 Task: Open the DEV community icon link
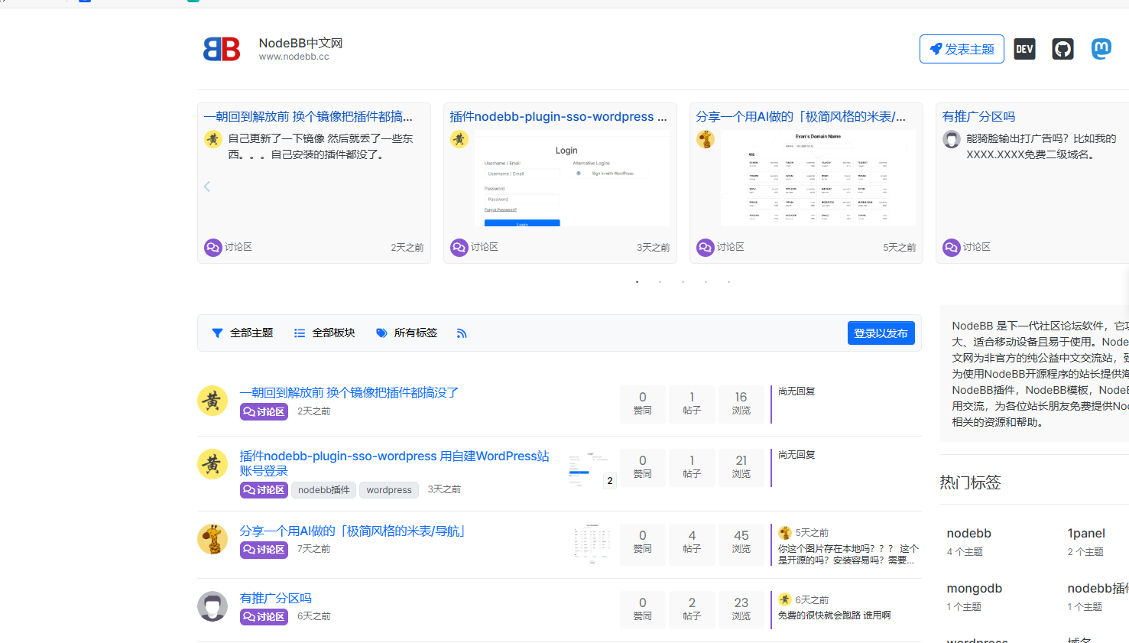coord(1024,49)
